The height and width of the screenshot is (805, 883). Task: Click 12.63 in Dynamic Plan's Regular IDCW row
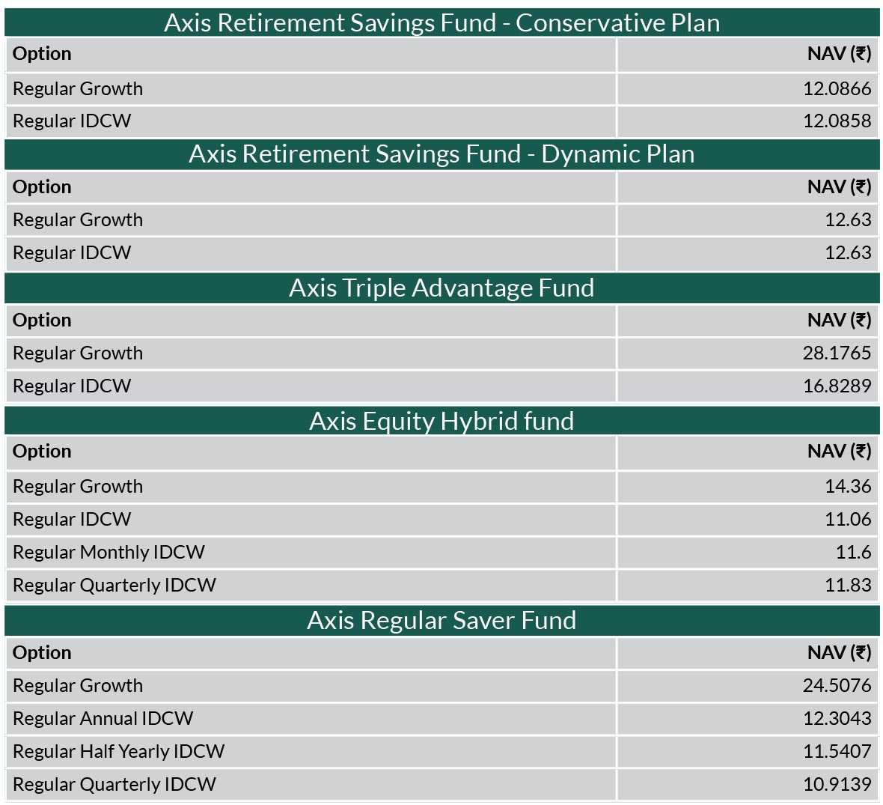click(848, 252)
